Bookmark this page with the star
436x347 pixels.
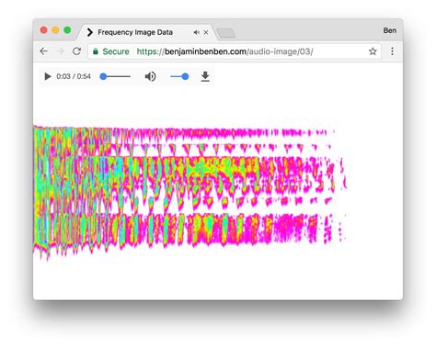[x=373, y=51]
